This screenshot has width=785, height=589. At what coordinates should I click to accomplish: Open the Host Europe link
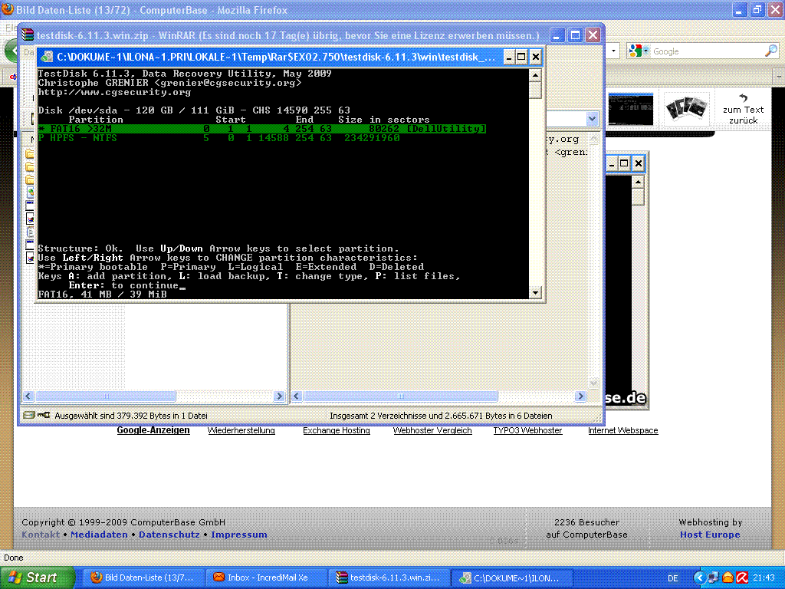pos(710,535)
